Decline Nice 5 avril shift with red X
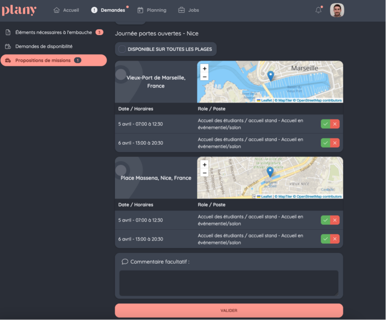The height and width of the screenshot is (320, 387). pos(335,220)
